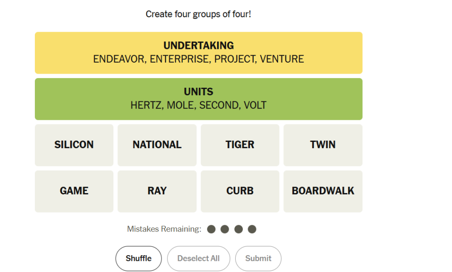Screen dimensions: 452x272
Task: Click the first mistakes remaining dot
Action: point(211,229)
